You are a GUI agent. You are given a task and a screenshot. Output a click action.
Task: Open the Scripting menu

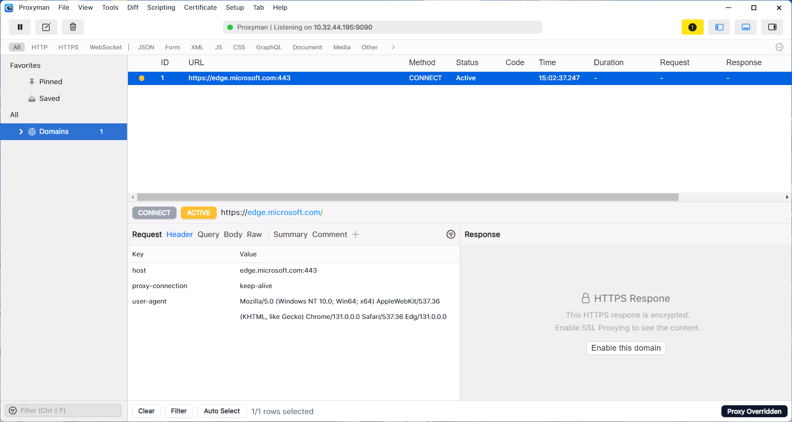point(161,7)
